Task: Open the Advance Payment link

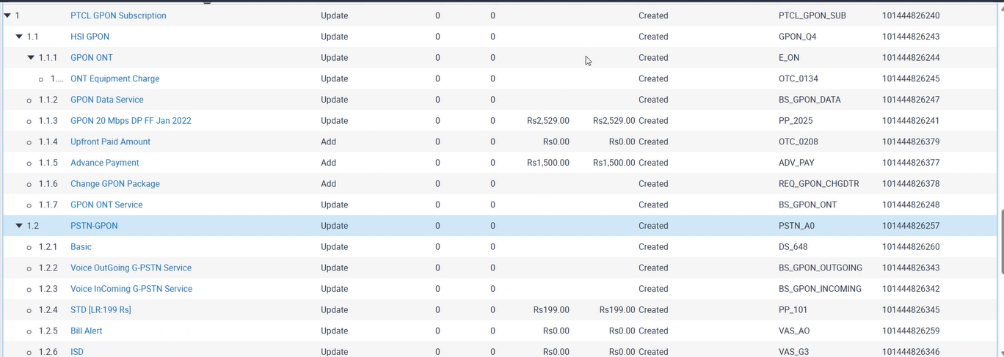Action: tap(104, 163)
